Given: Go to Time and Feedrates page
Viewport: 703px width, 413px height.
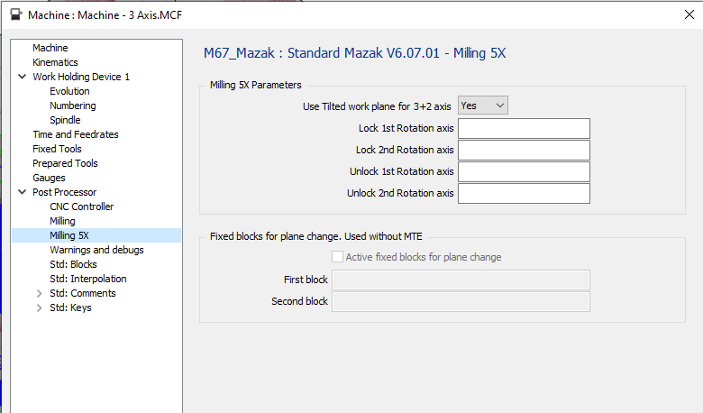Looking at the screenshot, I should (76, 134).
